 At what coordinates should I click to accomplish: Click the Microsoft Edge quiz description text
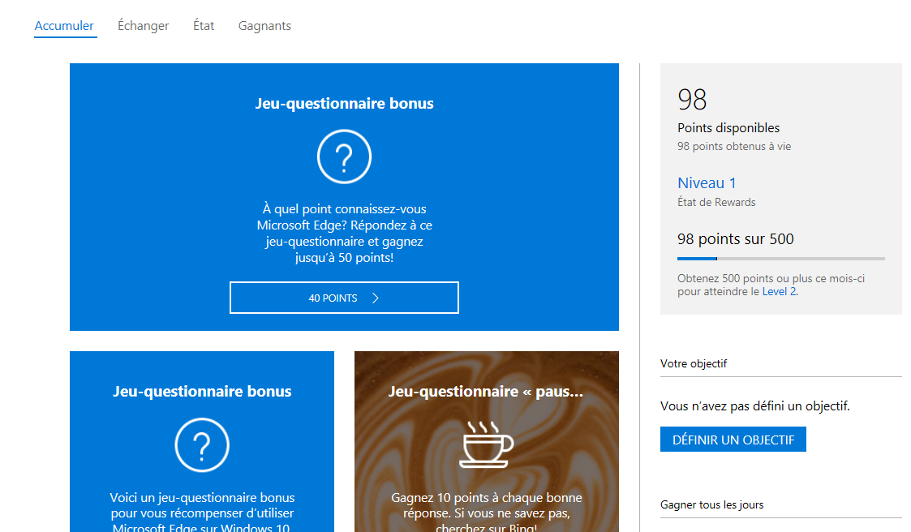344,233
